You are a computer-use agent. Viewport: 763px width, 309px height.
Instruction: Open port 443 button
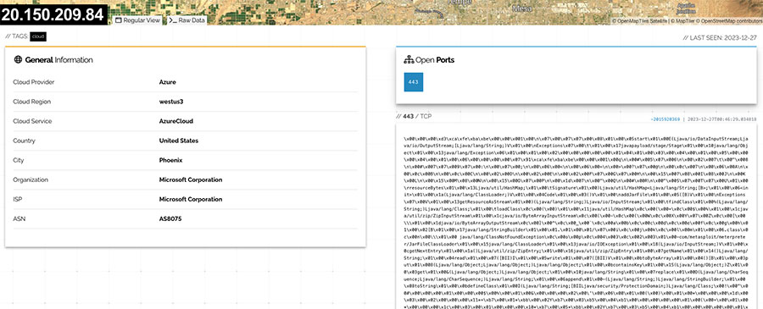coord(414,82)
